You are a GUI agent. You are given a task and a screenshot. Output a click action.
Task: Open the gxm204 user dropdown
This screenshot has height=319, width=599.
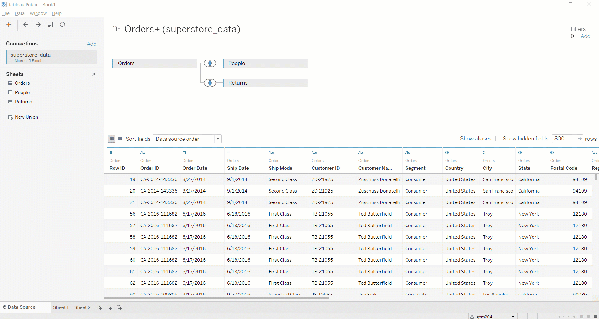(x=513, y=317)
